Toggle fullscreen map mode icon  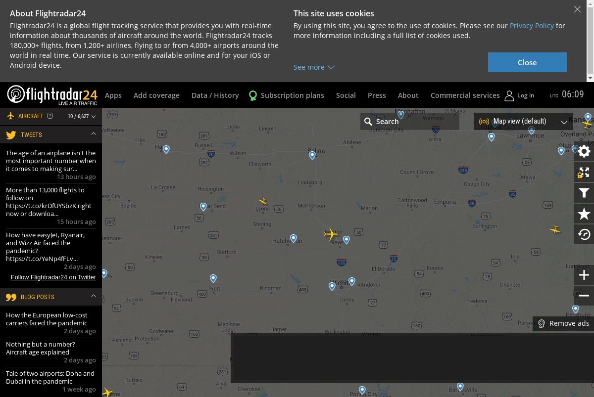[584, 172]
